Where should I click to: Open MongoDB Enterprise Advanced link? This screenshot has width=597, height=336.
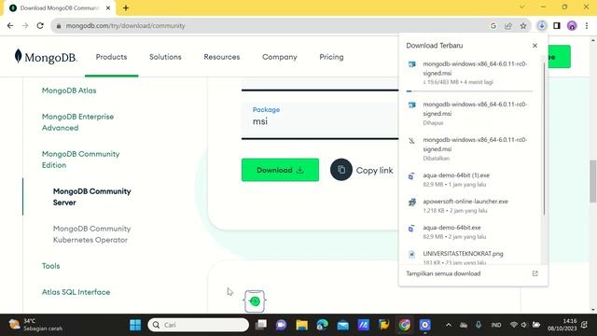pos(77,122)
